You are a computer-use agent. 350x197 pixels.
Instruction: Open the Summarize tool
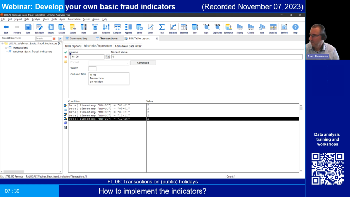point(229,29)
